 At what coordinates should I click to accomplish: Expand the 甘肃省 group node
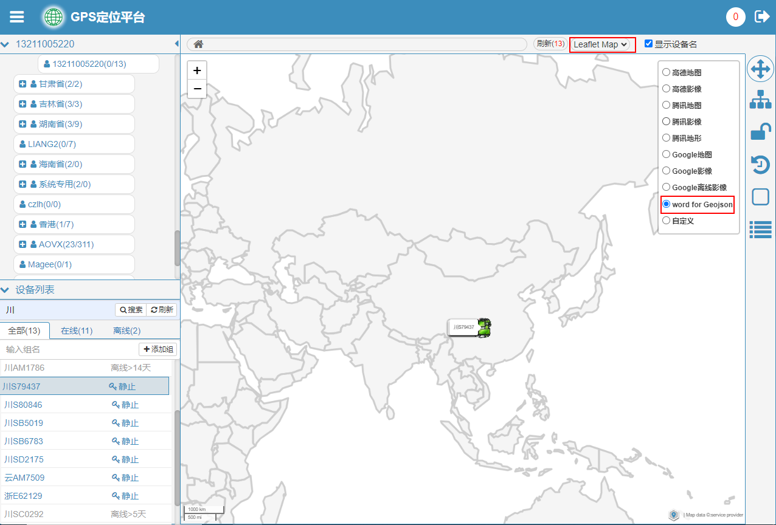click(x=23, y=84)
